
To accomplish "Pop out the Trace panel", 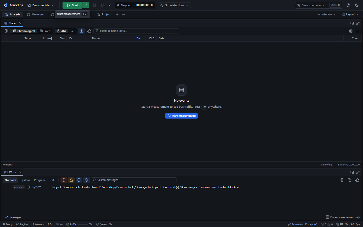I will [352, 23].
